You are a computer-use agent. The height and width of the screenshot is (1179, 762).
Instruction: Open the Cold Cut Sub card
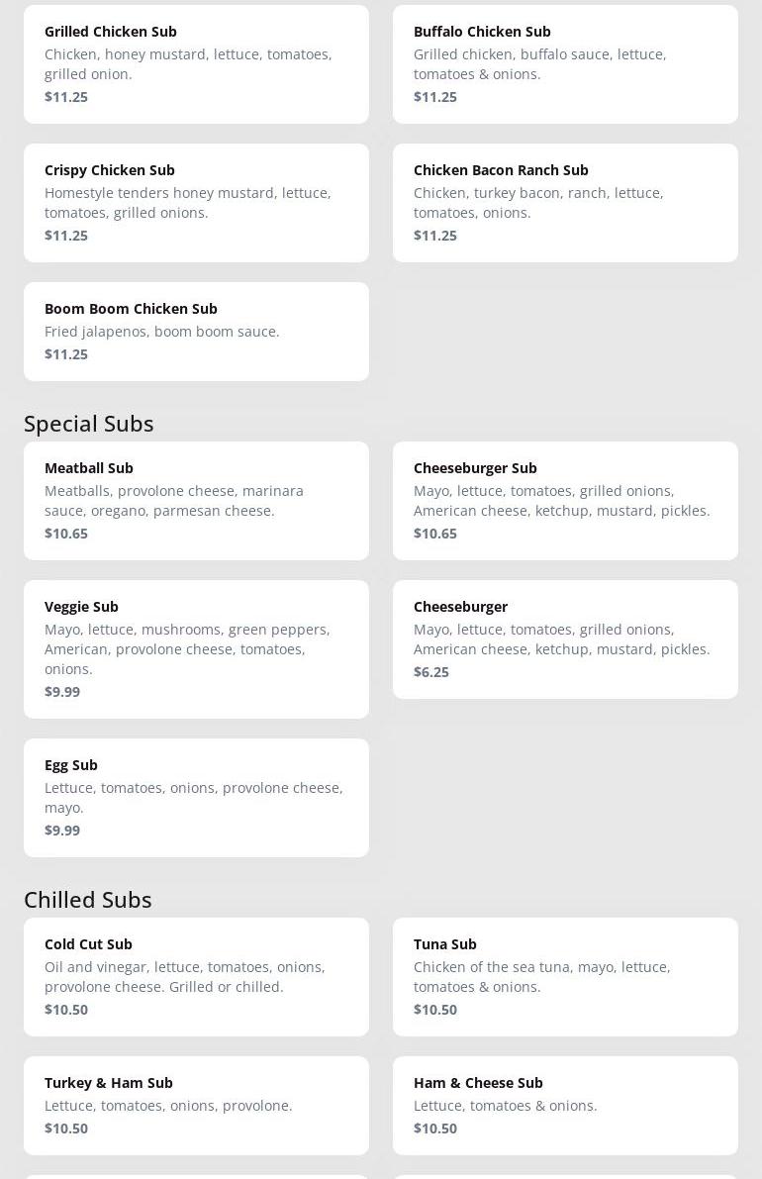[196, 977]
